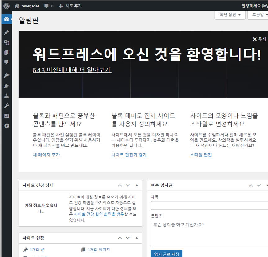The height and width of the screenshot is (257, 268).
Task: Open the Dashboard gauge sidebar icon
Action: coord(7,19)
